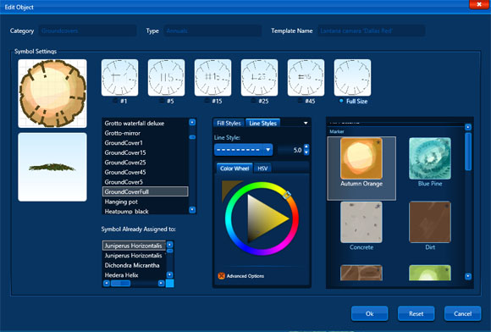Viewport: 491px width, 332px height.
Task: Choose the Dirt fill swatch
Action: 430,226
